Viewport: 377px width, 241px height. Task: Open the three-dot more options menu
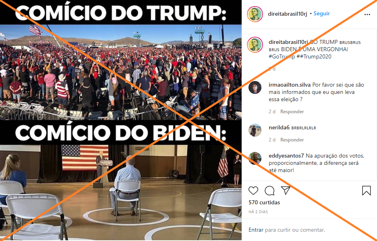pyautogui.click(x=367, y=15)
